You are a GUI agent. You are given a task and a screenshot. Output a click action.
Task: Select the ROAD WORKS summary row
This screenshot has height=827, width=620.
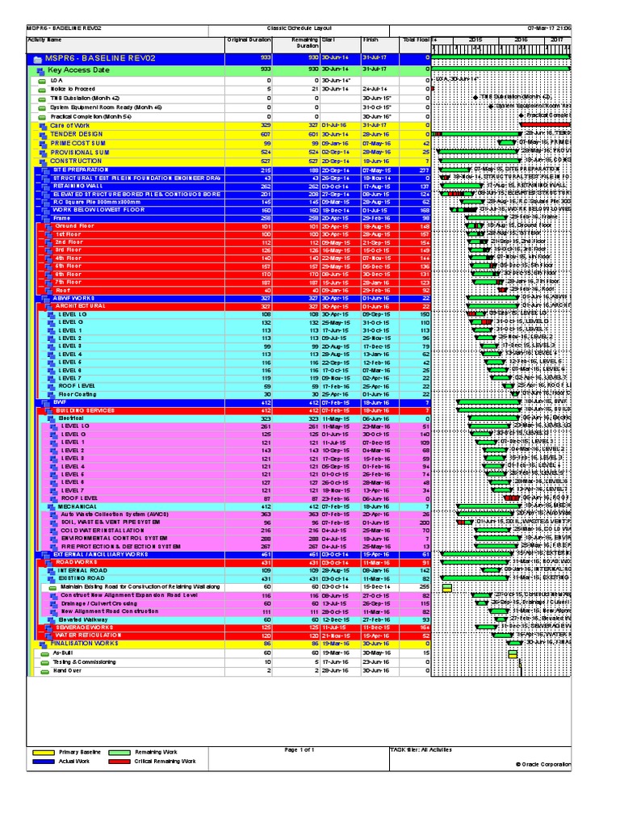235,563
